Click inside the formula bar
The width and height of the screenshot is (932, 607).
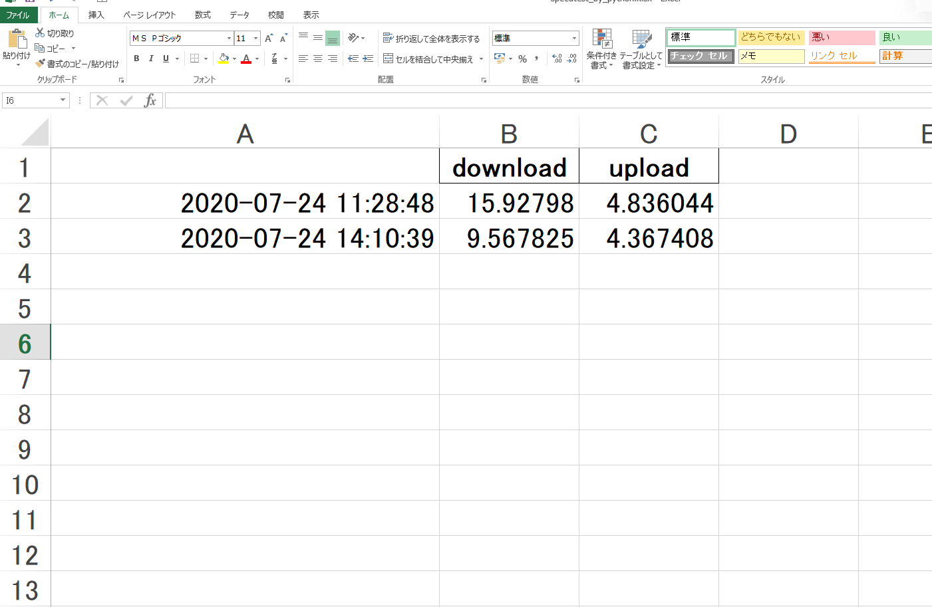[548, 100]
